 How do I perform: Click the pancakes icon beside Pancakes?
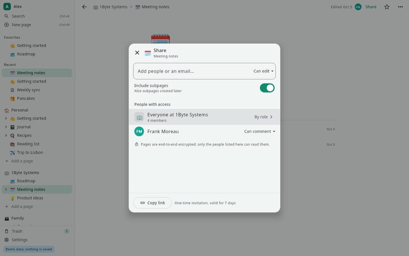[12, 99]
